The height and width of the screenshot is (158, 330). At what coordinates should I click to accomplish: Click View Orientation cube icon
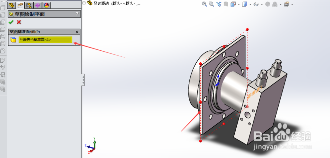point(233,4)
